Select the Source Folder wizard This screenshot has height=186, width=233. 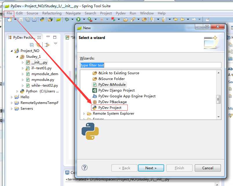click(x=109, y=79)
